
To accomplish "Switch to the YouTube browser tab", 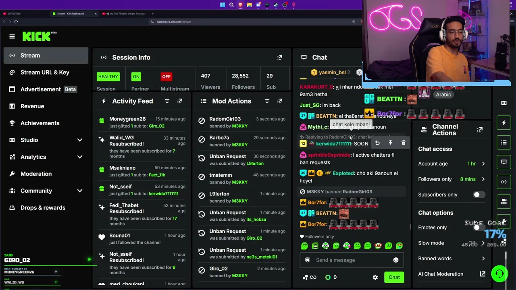I will (24, 14).
